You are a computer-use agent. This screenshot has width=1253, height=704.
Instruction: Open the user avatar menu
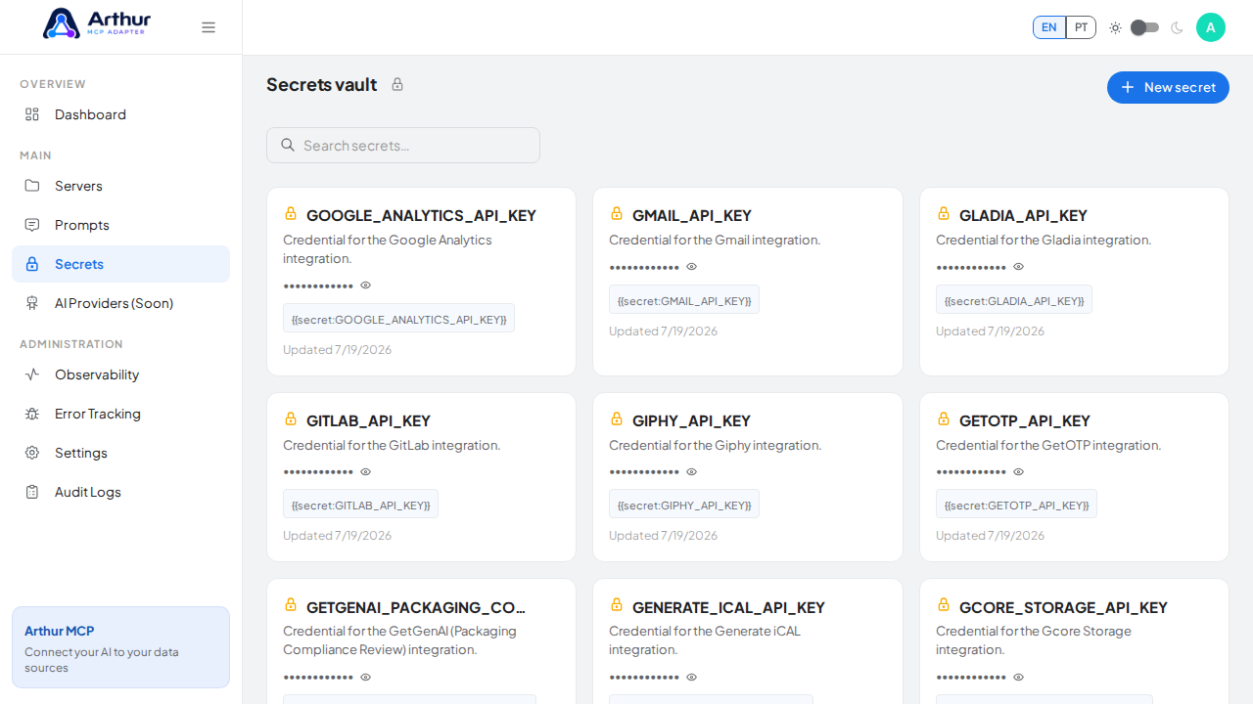(1211, 27)
